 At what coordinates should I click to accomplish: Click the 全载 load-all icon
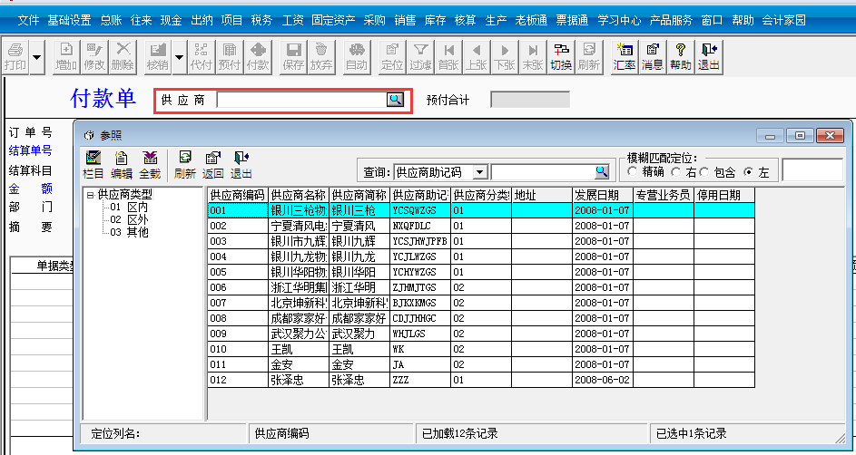[x=150, y=163]
